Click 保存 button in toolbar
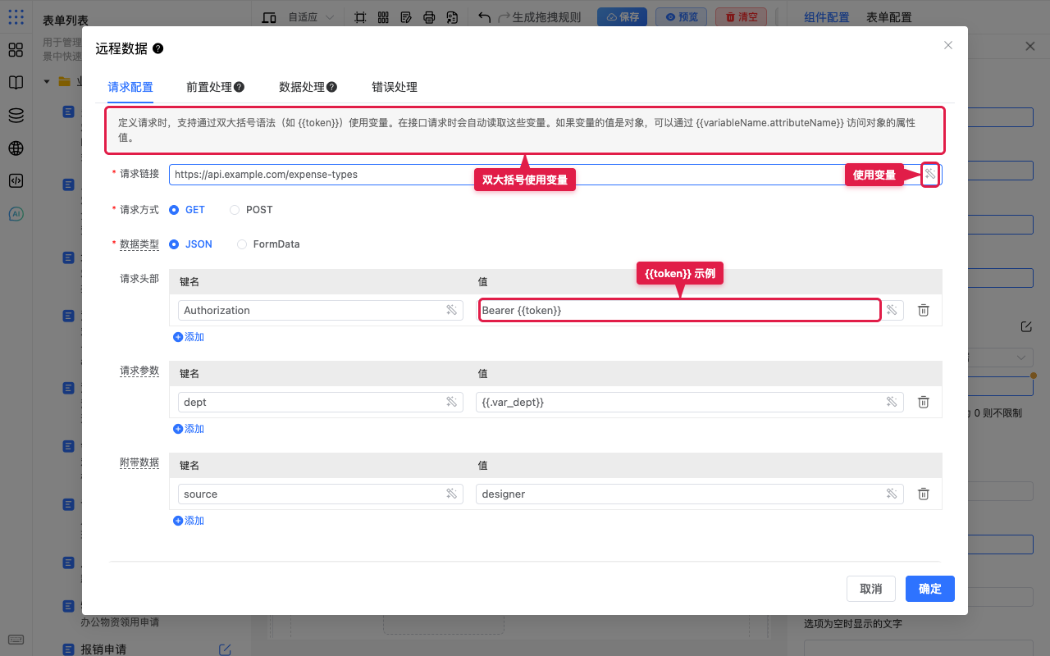 (622, 17)
